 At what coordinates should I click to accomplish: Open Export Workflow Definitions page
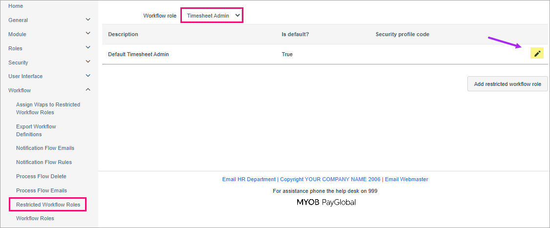[36, 130]
